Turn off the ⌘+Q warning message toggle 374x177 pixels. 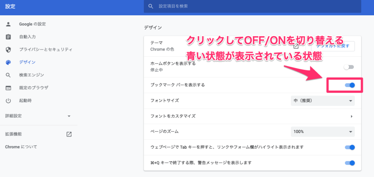click(x=350, y=163)
